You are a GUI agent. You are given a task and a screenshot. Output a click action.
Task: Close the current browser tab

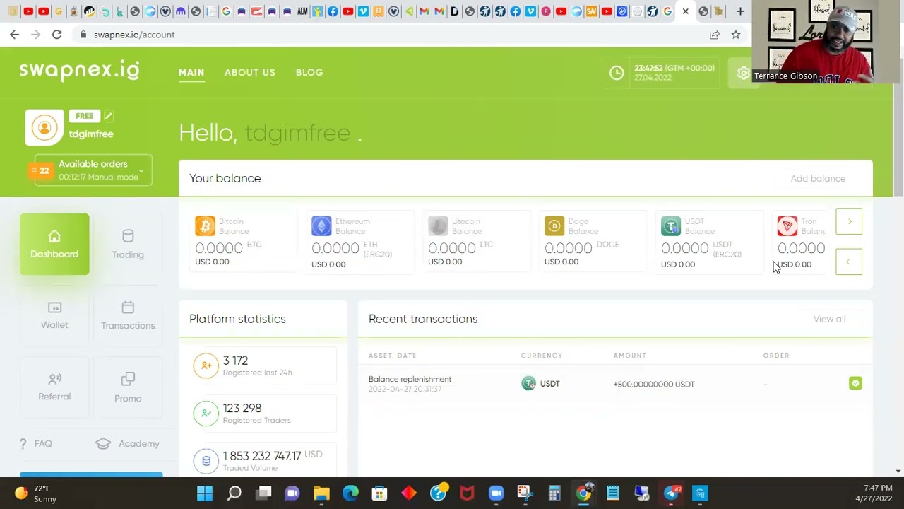coord(685,11)
